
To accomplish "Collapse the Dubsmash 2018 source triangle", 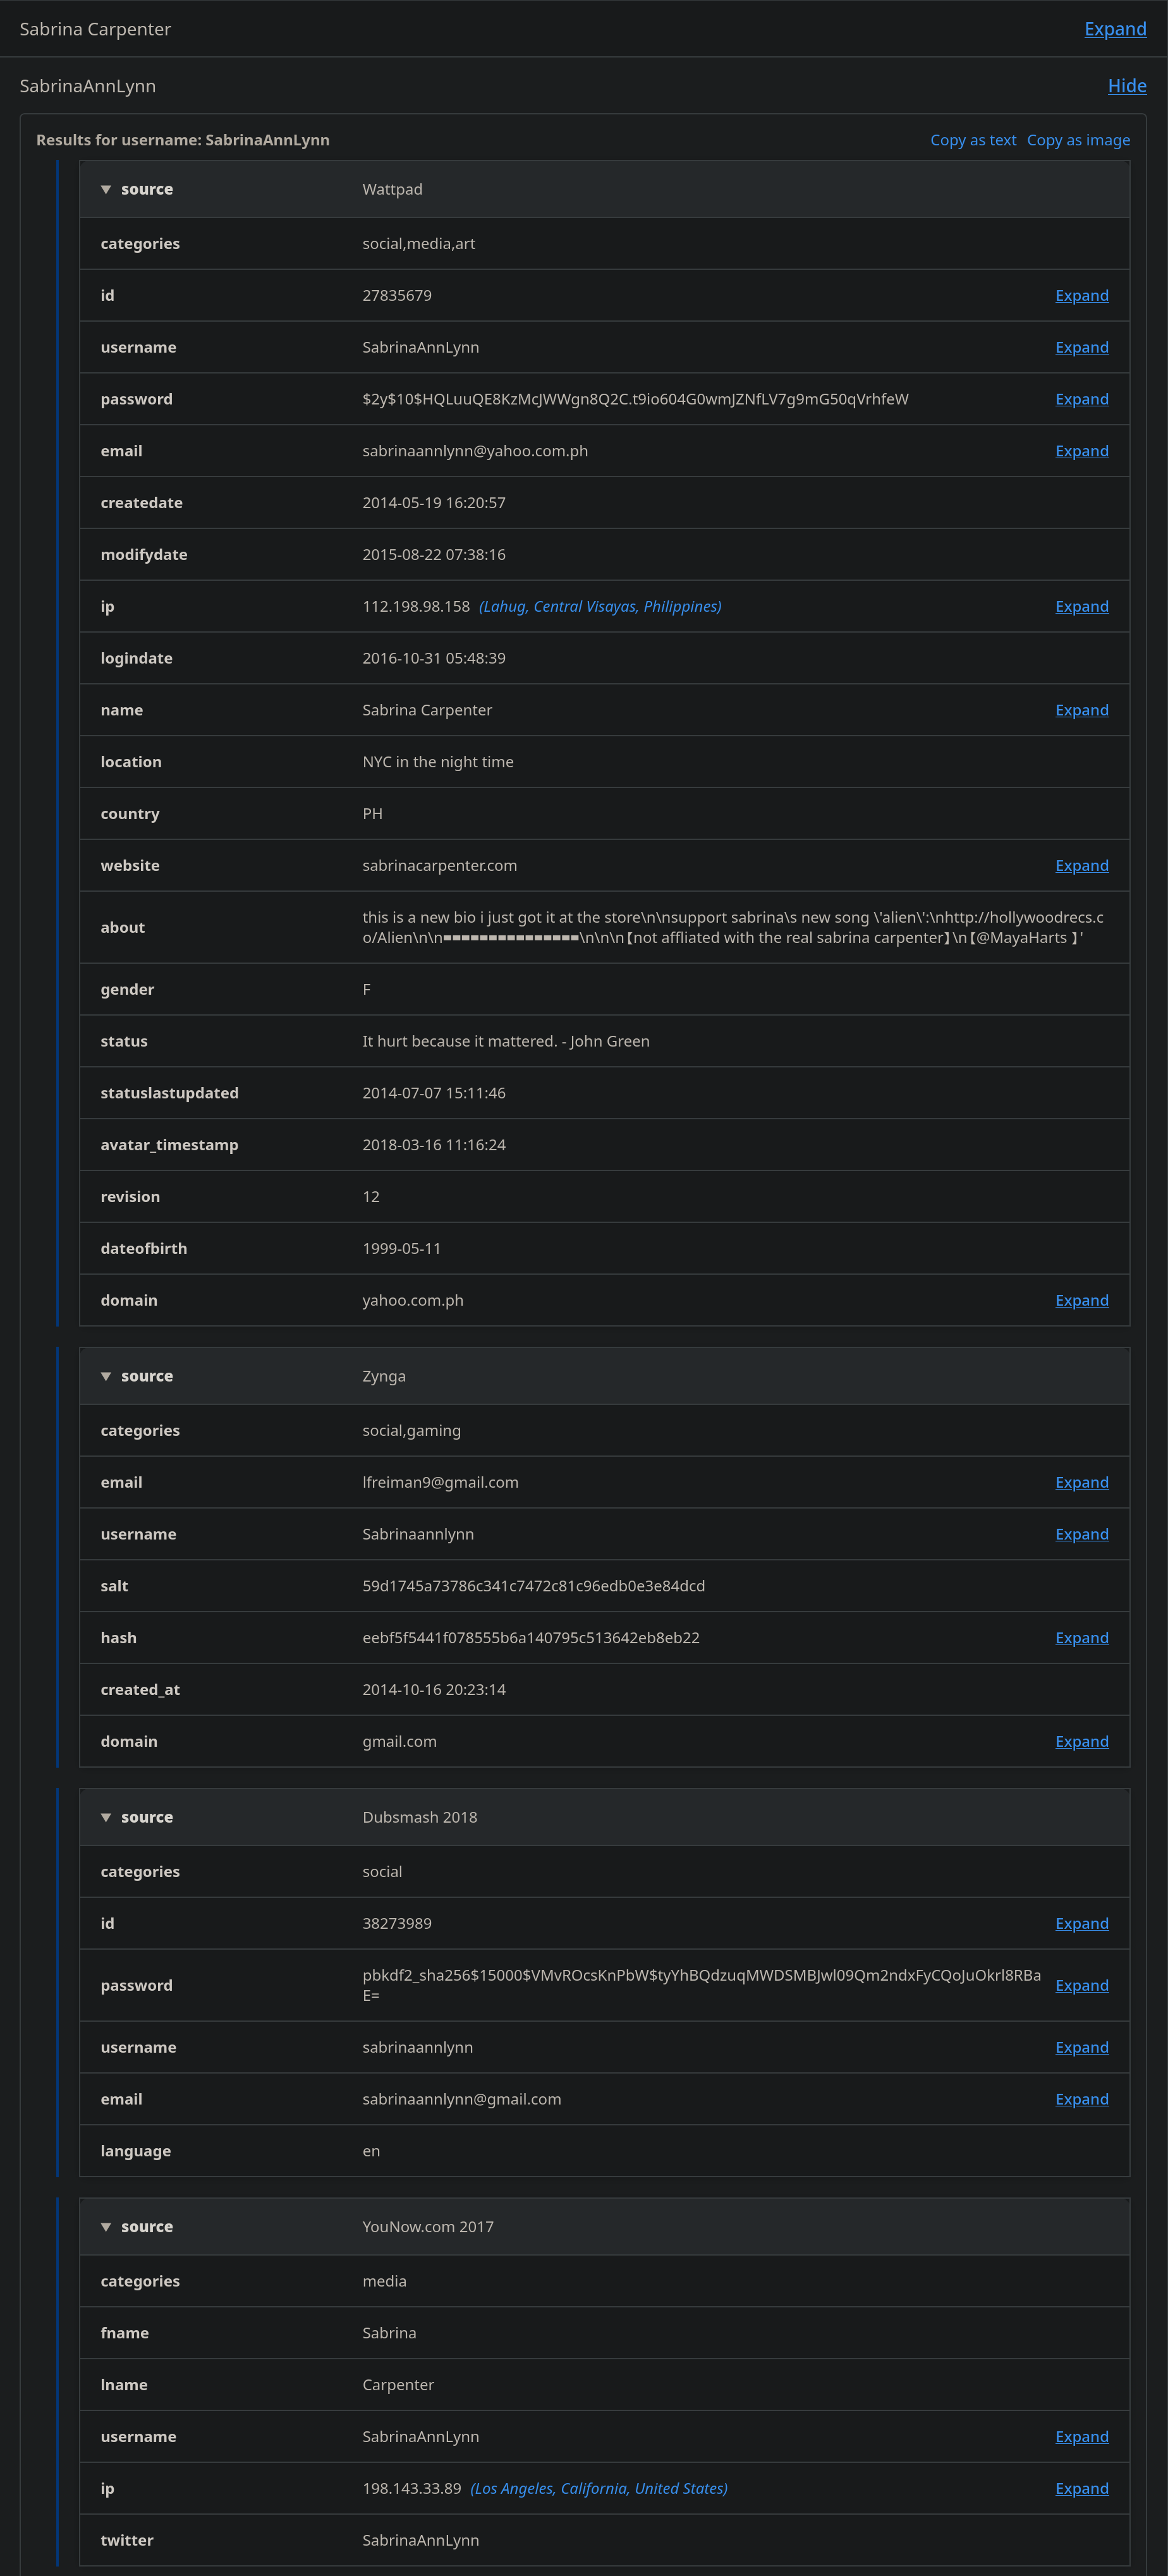I will [x=106, y=1817].
